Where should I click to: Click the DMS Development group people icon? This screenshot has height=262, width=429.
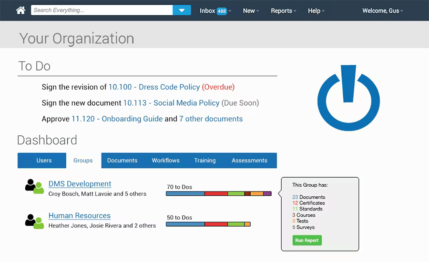(x=34, y=187)
